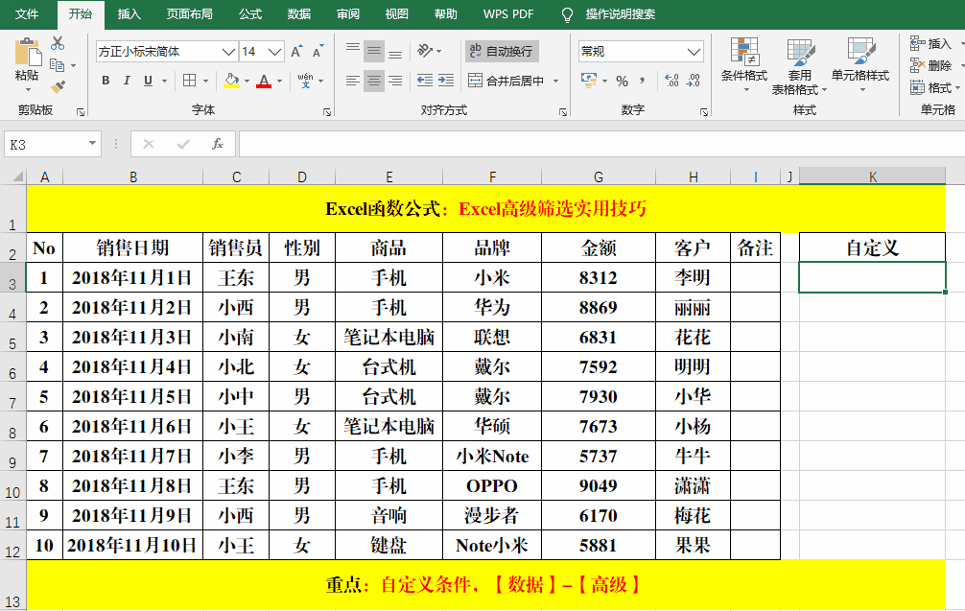Toggle underline formatting
The height and width of the screenshot is (611, 965).
point(146,82)
